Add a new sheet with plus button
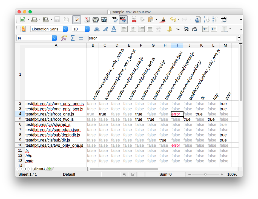Viewport: 258px width, 199px height. [x=50, y=169]
